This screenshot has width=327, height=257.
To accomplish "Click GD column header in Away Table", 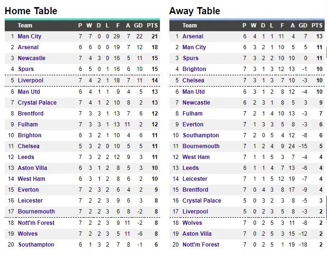I will coord(303,26).
